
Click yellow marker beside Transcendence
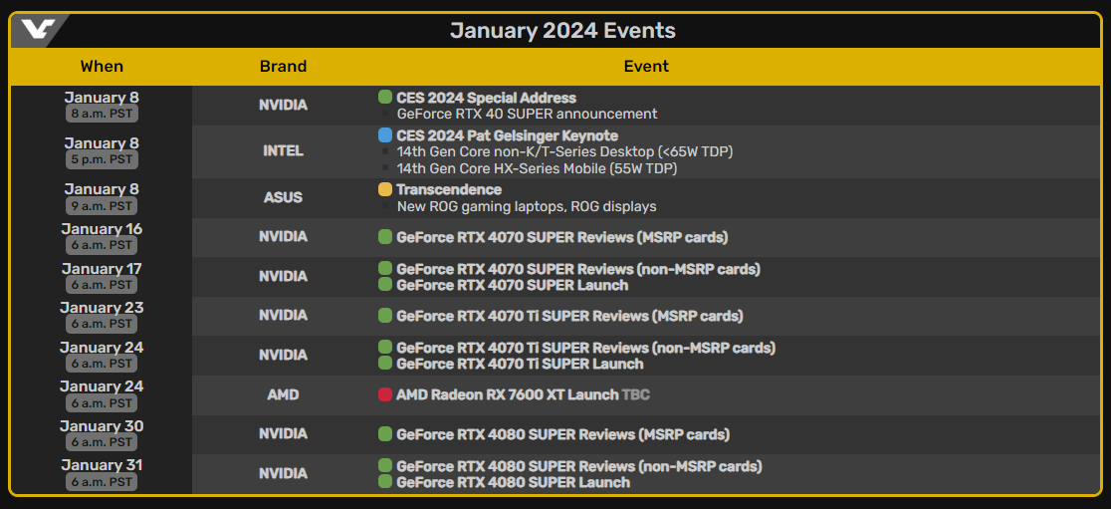(x=384, y=189)
